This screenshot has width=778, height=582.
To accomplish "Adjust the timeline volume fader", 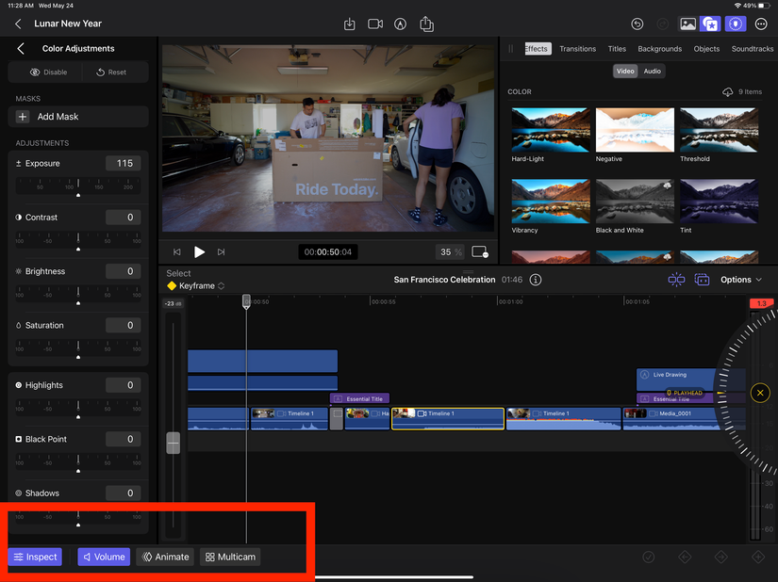I will click(x=174, y=443).
